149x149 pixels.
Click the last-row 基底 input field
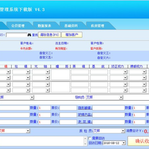click(x=99, y=90)
